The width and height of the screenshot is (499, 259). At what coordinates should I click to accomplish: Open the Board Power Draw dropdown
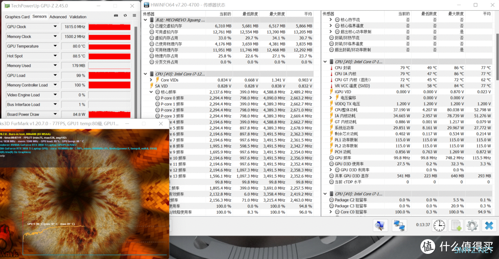click(55, 114)
